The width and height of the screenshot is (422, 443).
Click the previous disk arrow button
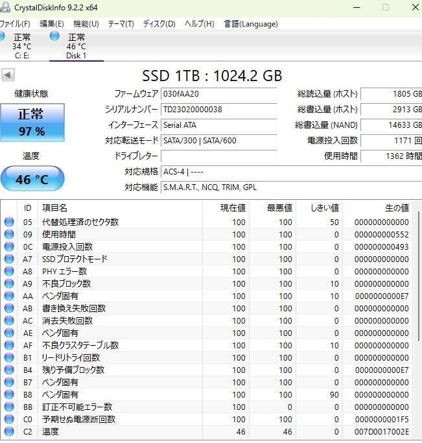(x=8, y=75)
